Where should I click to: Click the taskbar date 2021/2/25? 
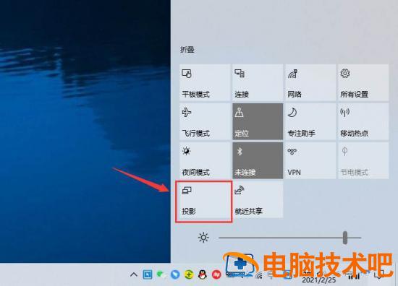pyautogui.click(x=319, y=280)
